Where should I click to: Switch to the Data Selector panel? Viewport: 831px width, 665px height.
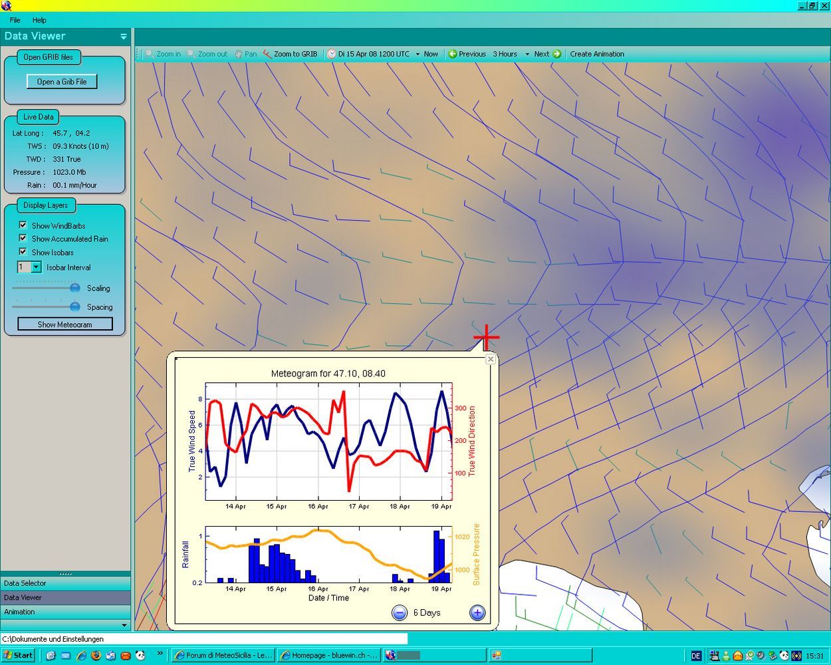click(65, 583)
